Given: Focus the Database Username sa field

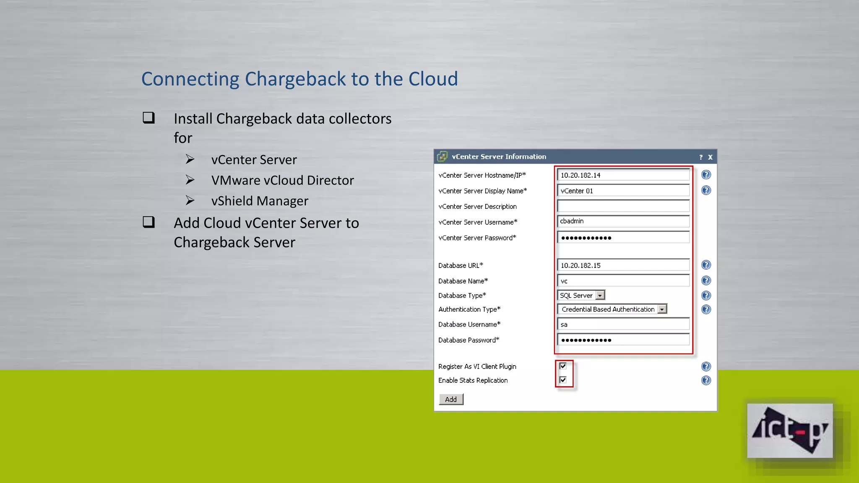Looking at the screenshot, I should click(x=623, y=324).
